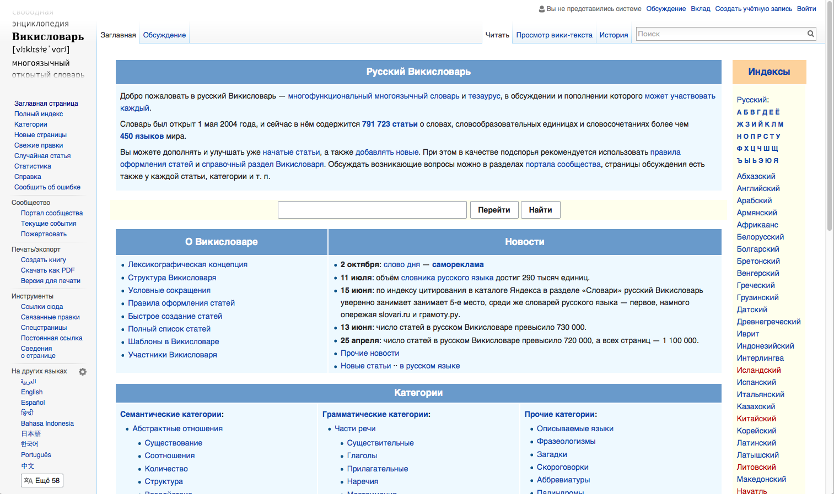The height and width of the screenshot is (494, 834).
Task: Open Исландский red link in index
Action: [758, 370]
